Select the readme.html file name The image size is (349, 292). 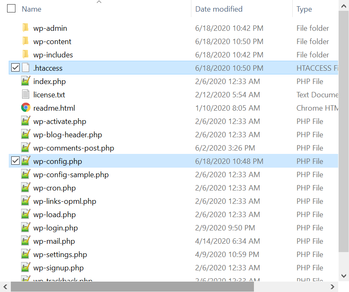point(54,108)
